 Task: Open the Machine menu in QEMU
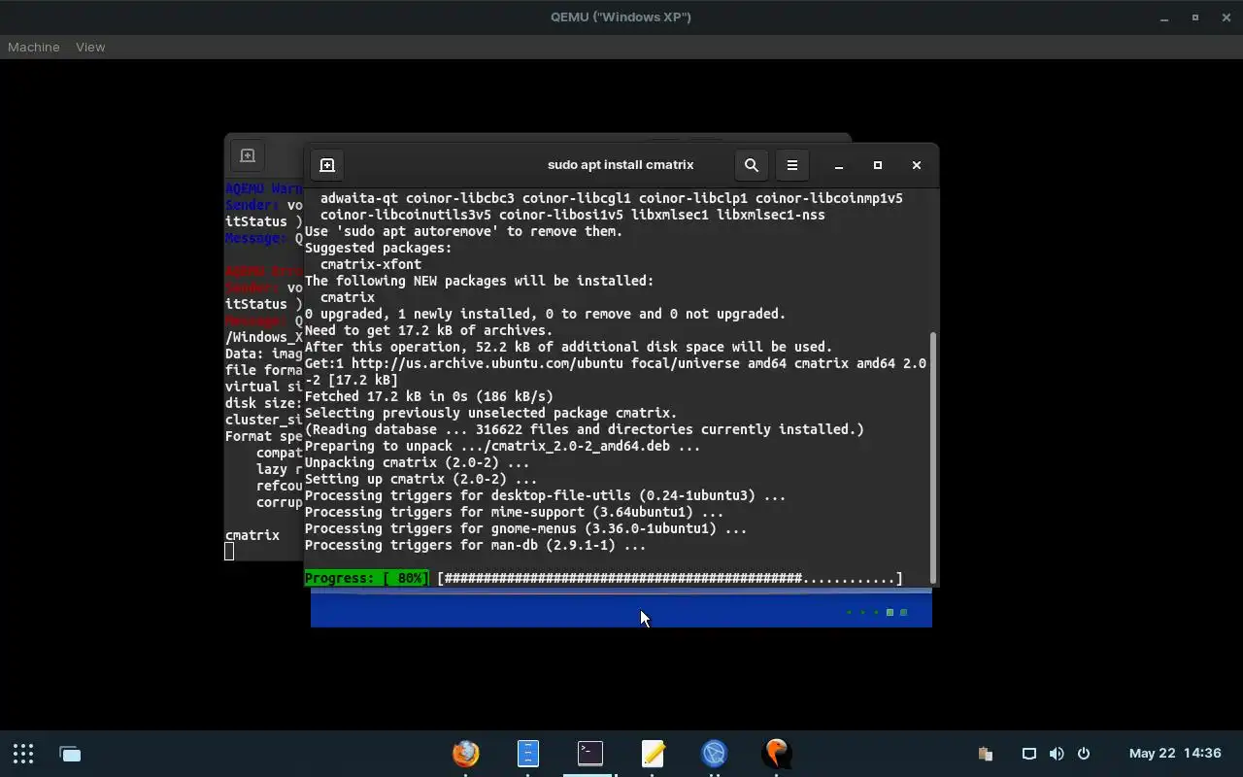point(34,47)
